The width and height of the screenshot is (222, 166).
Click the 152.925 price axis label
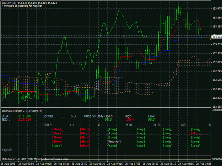pyautogui.click(x=217, y=53)
